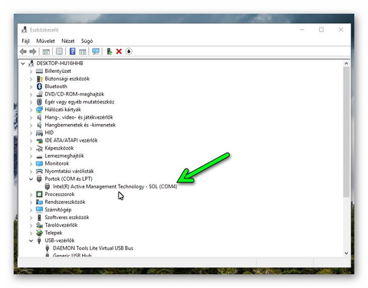Expand the Monitorok category chevron

click(31, 164)
